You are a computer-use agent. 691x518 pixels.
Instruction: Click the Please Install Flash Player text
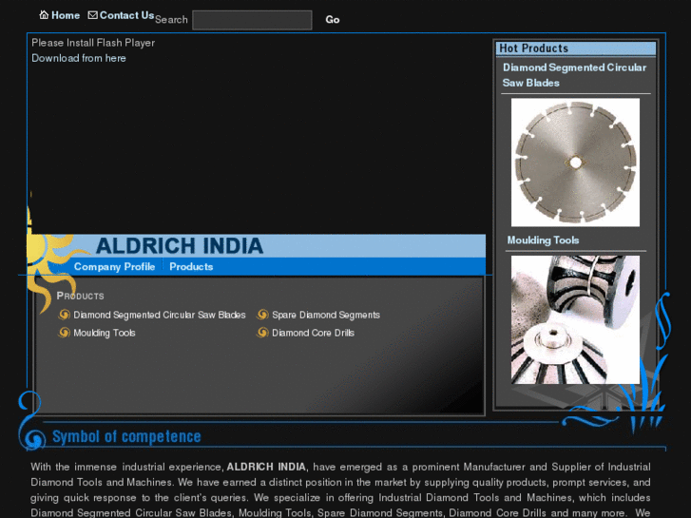(93, 43)
